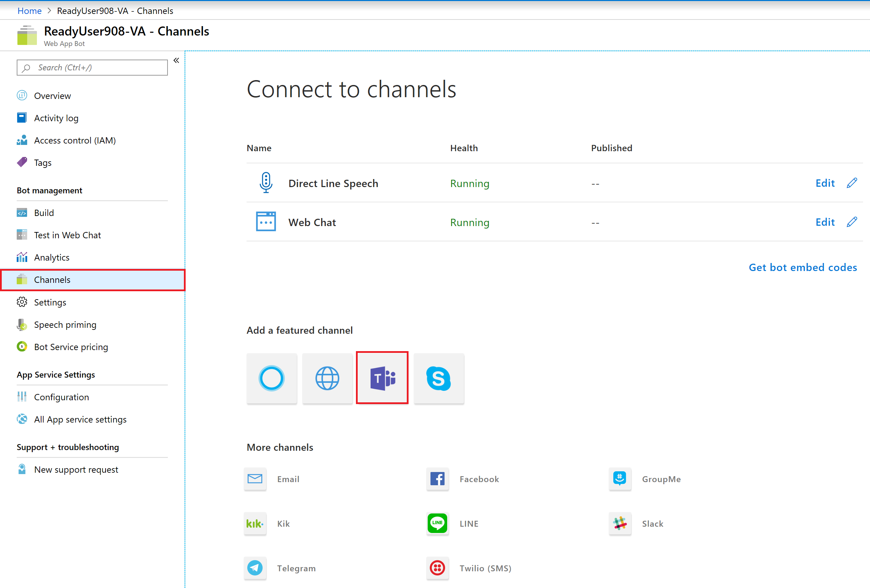Select Settings from Bot management menu

(51, 302)
